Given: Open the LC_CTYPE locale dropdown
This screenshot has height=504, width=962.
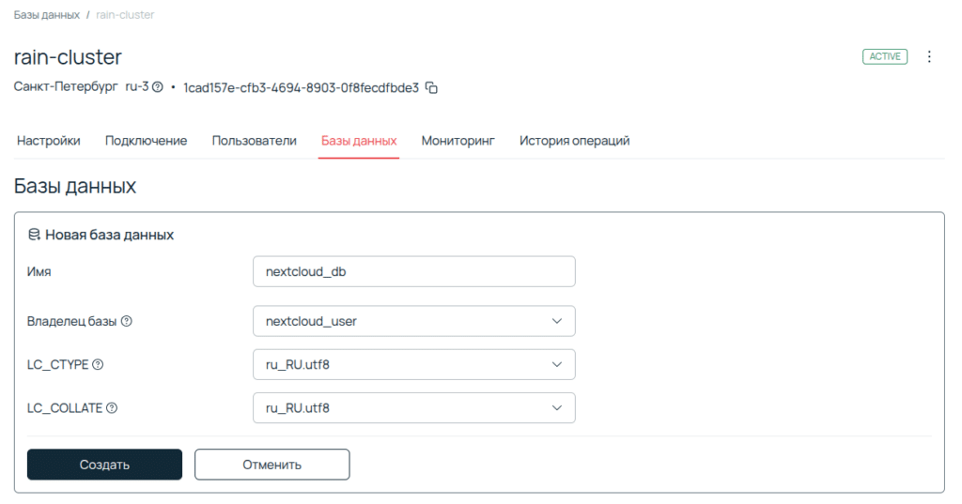Looking at the screenshot, I should [414, 364].
